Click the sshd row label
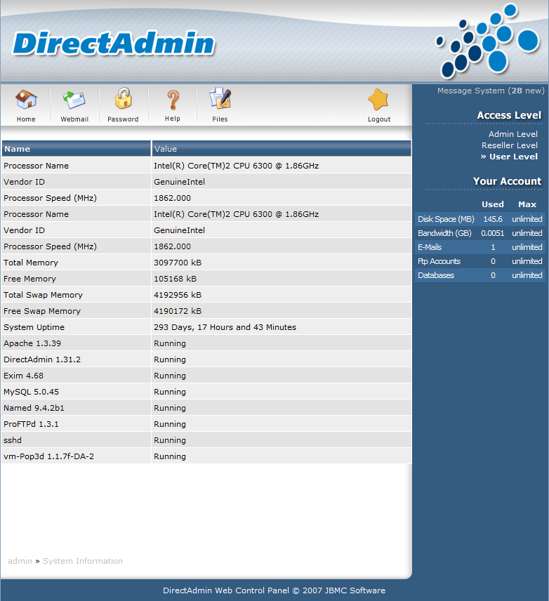 coord(13,440)
